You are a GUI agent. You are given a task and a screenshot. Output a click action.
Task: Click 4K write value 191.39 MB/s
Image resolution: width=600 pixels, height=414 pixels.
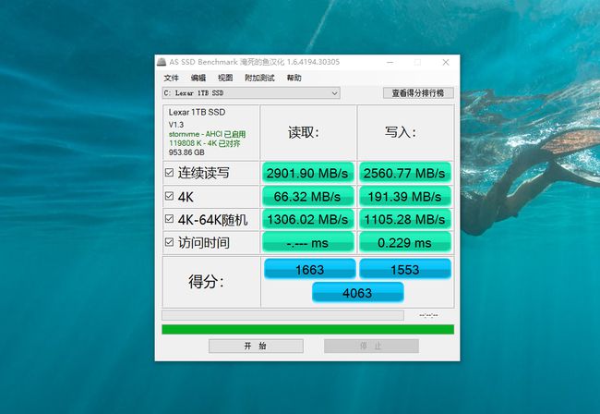(x=404, y=197)
